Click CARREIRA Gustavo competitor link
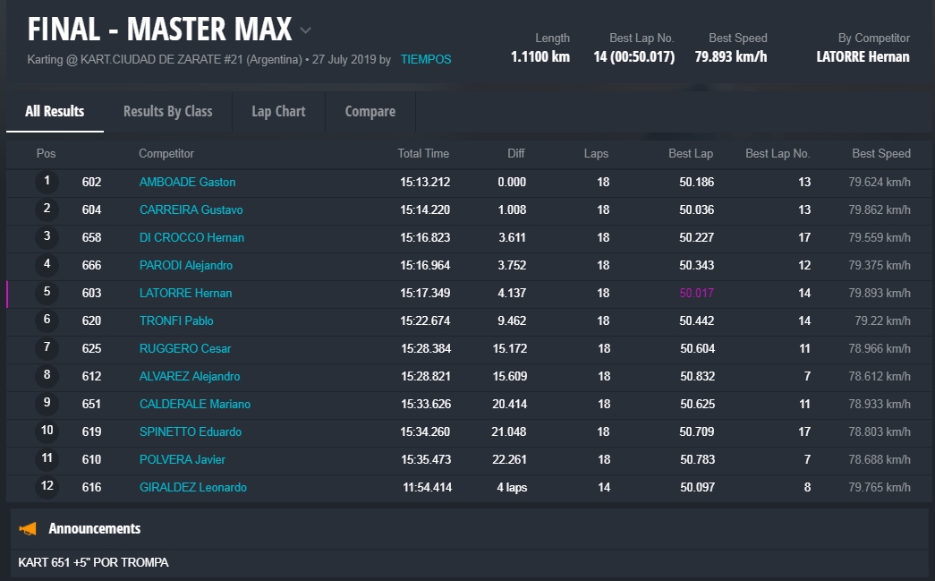935x581 pixels. [x=191, y=209]
